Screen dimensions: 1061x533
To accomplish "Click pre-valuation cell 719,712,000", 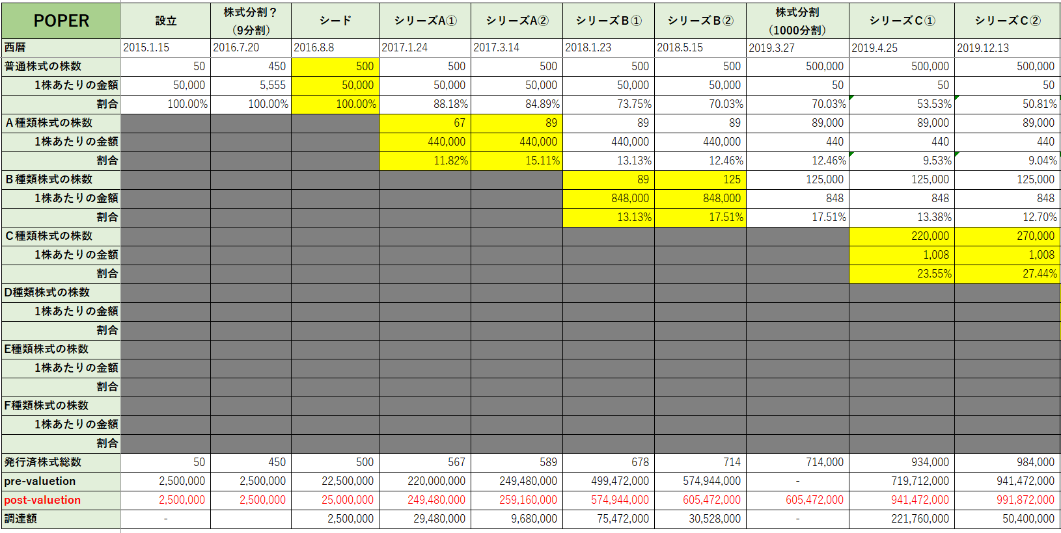I will 902,481.
